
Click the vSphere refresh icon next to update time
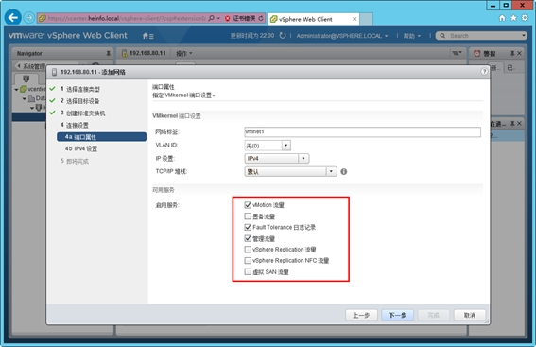(283, 36)
